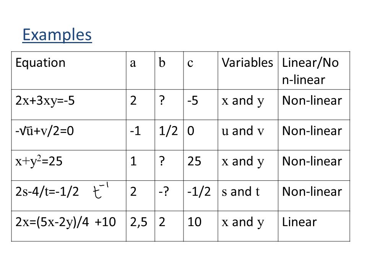
Task: Select the 2x=(5x-2y)/4 +10 equation cell
Action: tap(69, 226)
